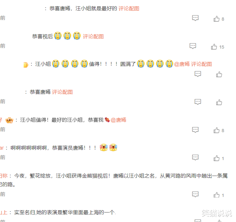Open @唐嫣 mention in 圆满了 comment

[x=182, y=64]
